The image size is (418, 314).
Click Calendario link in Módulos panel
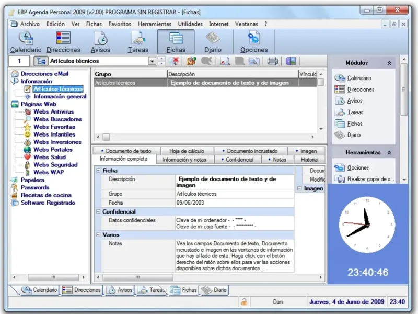pos(359,78)
